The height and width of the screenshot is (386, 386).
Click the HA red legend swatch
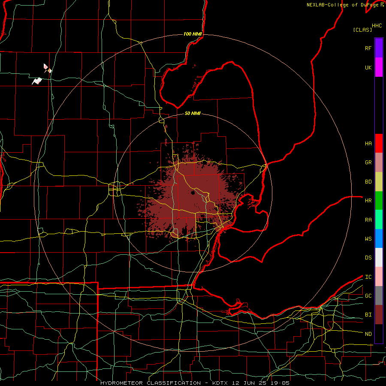coord(379,143)
